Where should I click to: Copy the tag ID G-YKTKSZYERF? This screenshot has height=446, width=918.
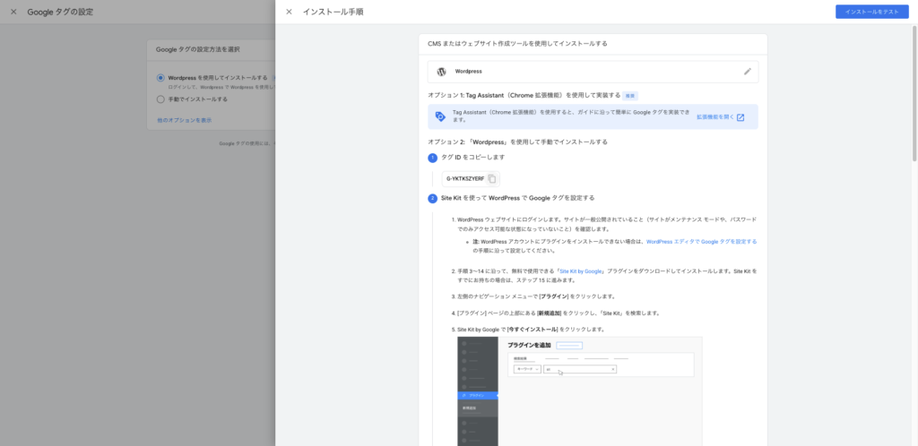[492, 179]
